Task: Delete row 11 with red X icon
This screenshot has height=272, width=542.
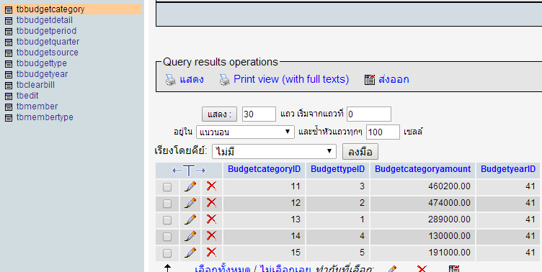Action: click(212, 186)
